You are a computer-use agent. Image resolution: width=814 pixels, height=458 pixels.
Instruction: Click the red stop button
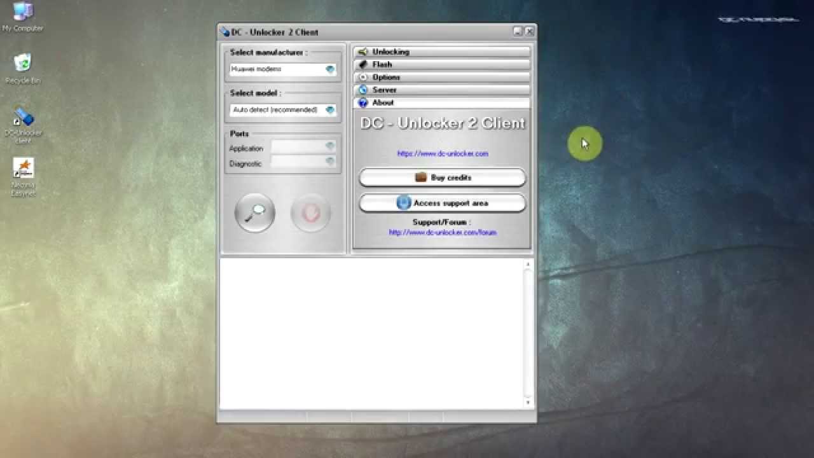tap(310, 212)
